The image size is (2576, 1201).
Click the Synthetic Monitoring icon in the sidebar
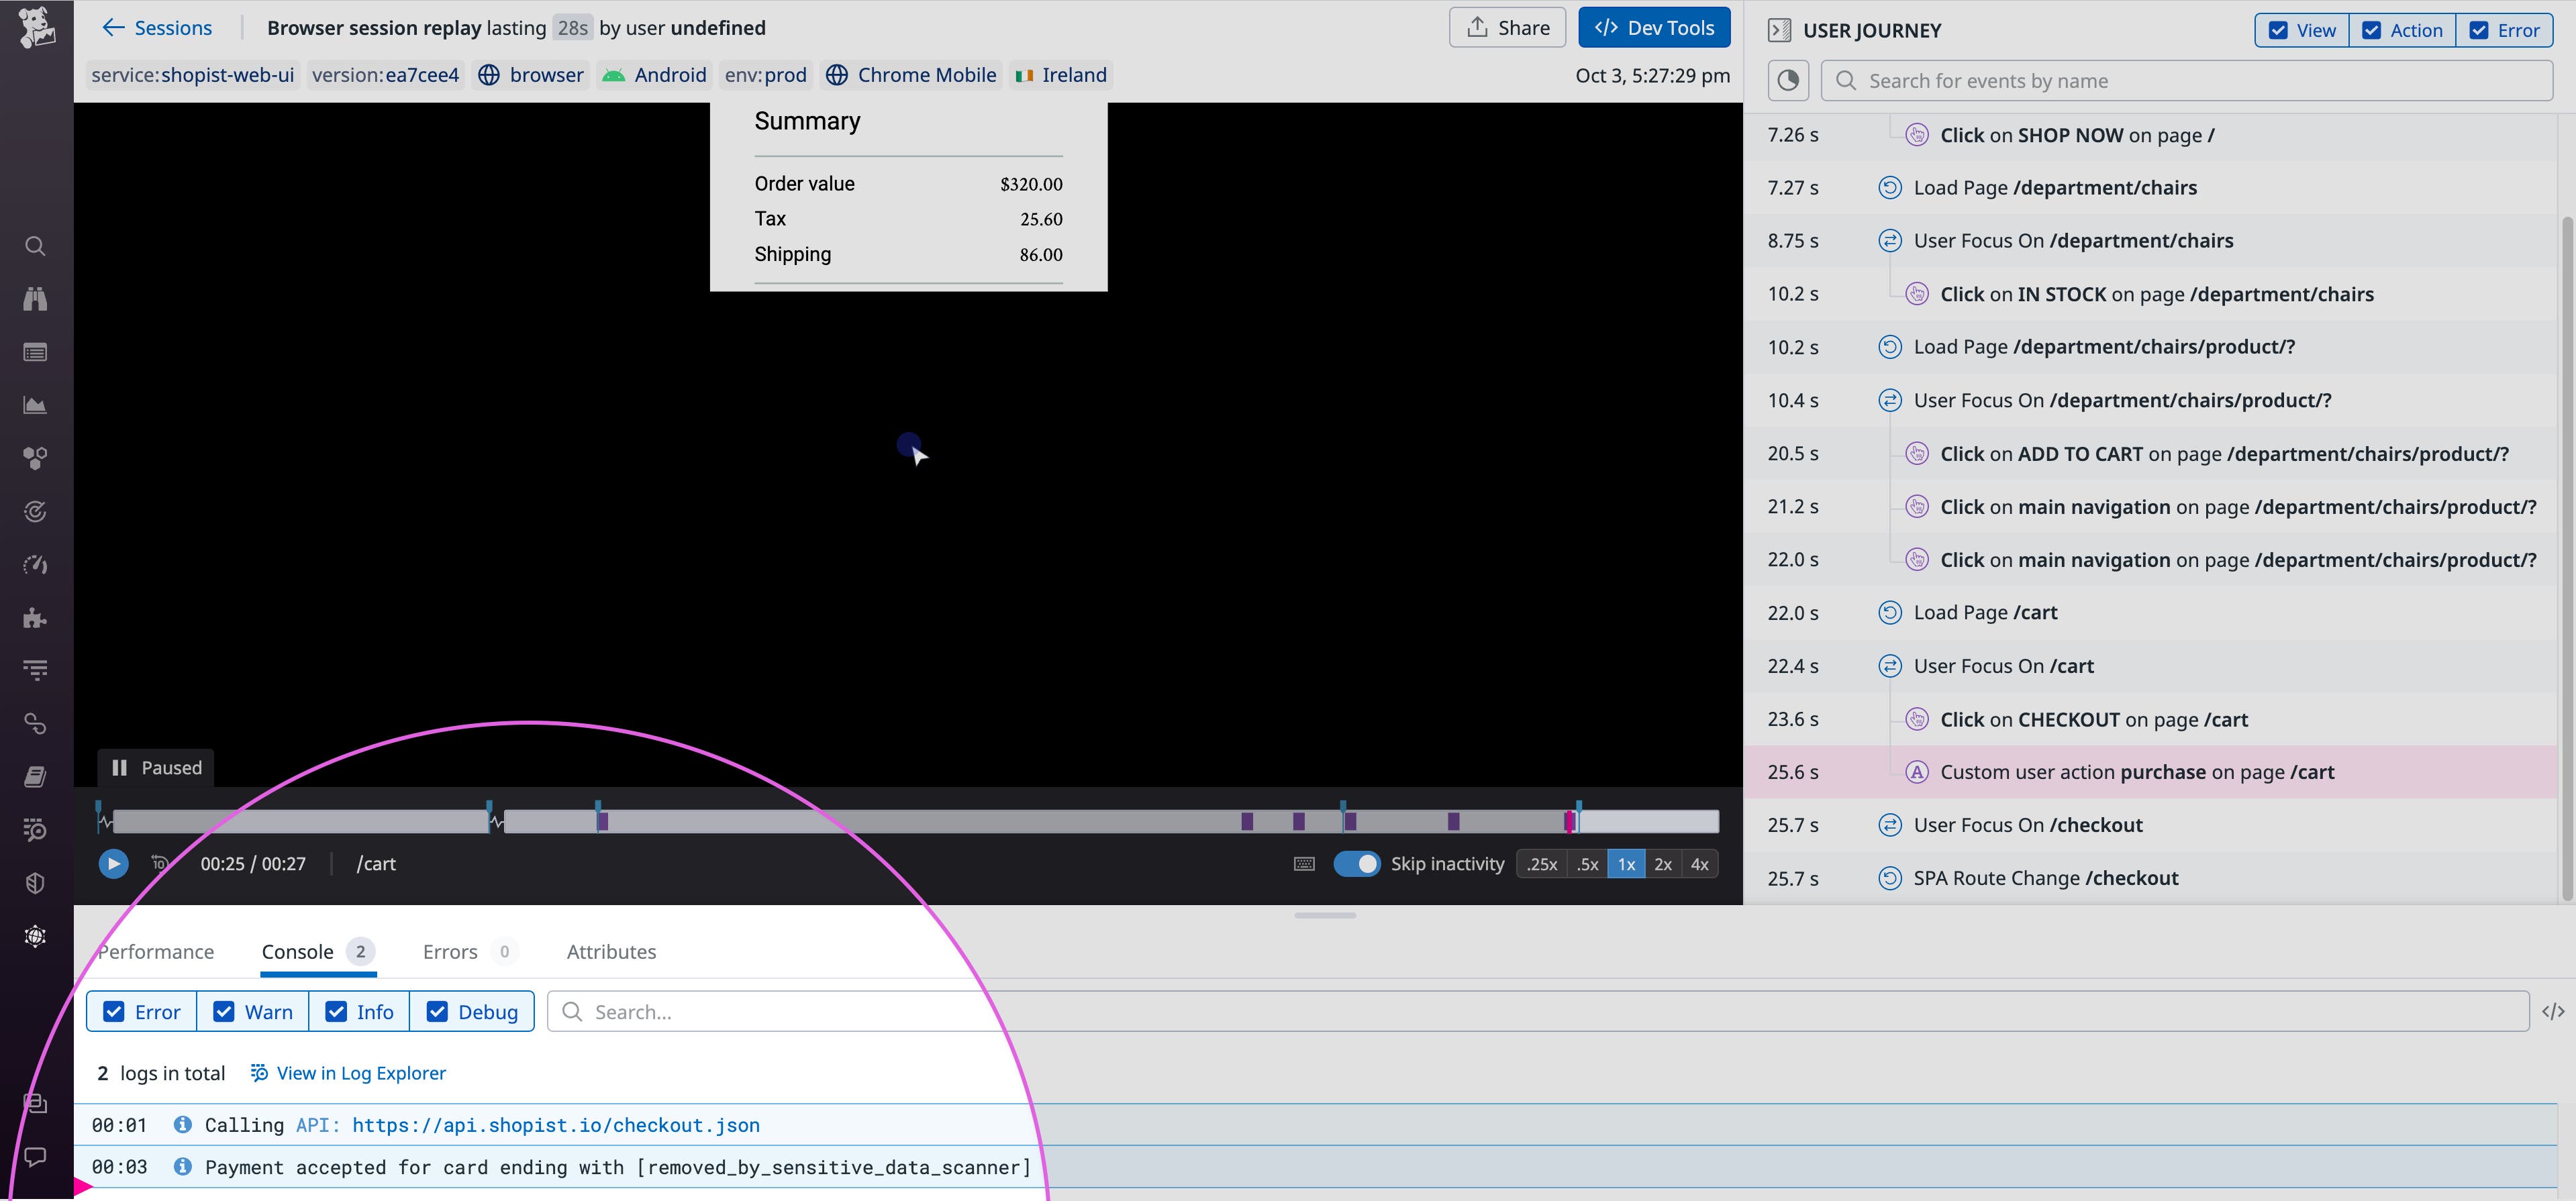pyautogui.click(x=35, y=511)
